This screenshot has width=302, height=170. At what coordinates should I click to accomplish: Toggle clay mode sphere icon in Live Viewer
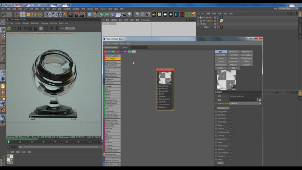[x=41, y=29]
